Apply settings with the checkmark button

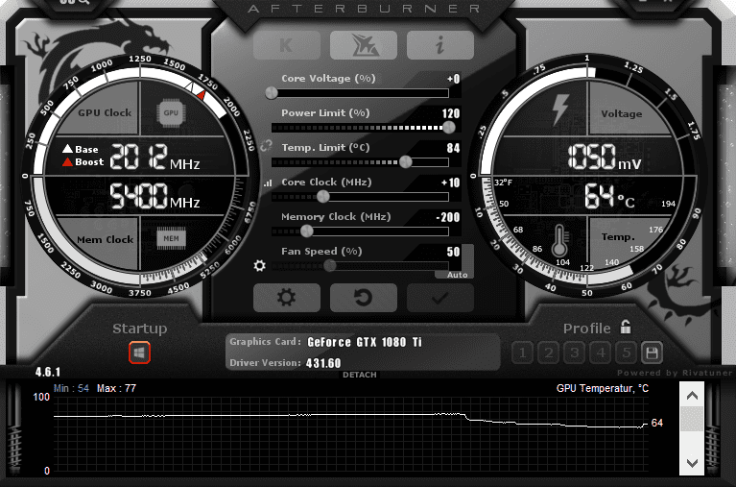(x=440, y=298)
